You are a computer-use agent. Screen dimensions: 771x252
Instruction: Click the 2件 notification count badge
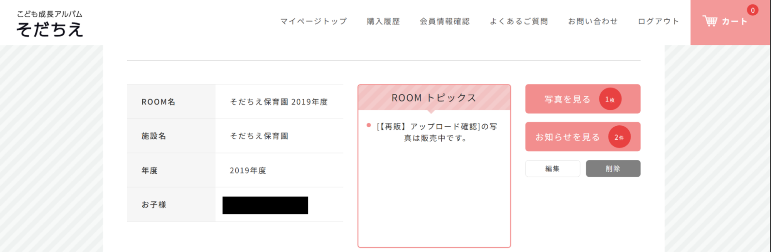click(619, 137)
